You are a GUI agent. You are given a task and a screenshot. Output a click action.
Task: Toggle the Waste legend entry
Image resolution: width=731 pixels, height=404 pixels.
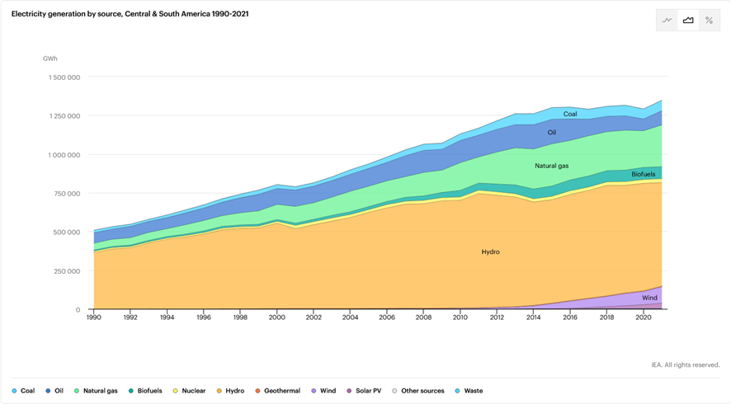click(x=468, y=391)
